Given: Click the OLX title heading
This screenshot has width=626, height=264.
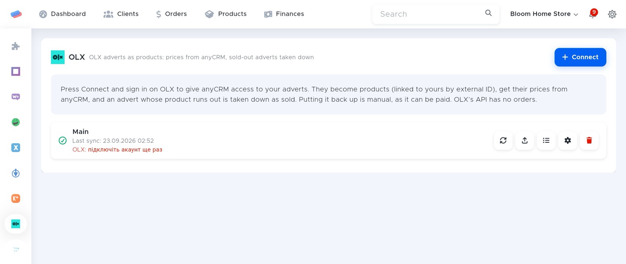Looking at the screenshot, I should click(x=77, y=57).
